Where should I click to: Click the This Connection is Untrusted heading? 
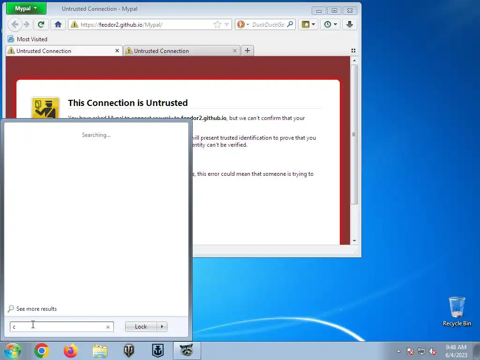pyautogui.click(x=127, y=103)
